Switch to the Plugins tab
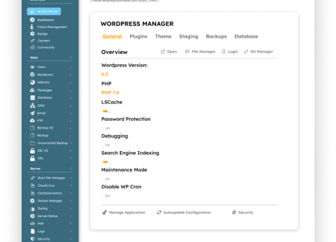Viewport: 336px width, 242px height. tap(139, 36)
